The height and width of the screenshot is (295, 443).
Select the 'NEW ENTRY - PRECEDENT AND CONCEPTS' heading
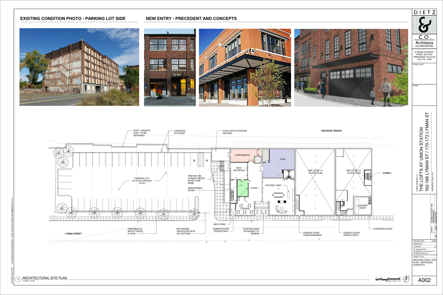[191, 19]
